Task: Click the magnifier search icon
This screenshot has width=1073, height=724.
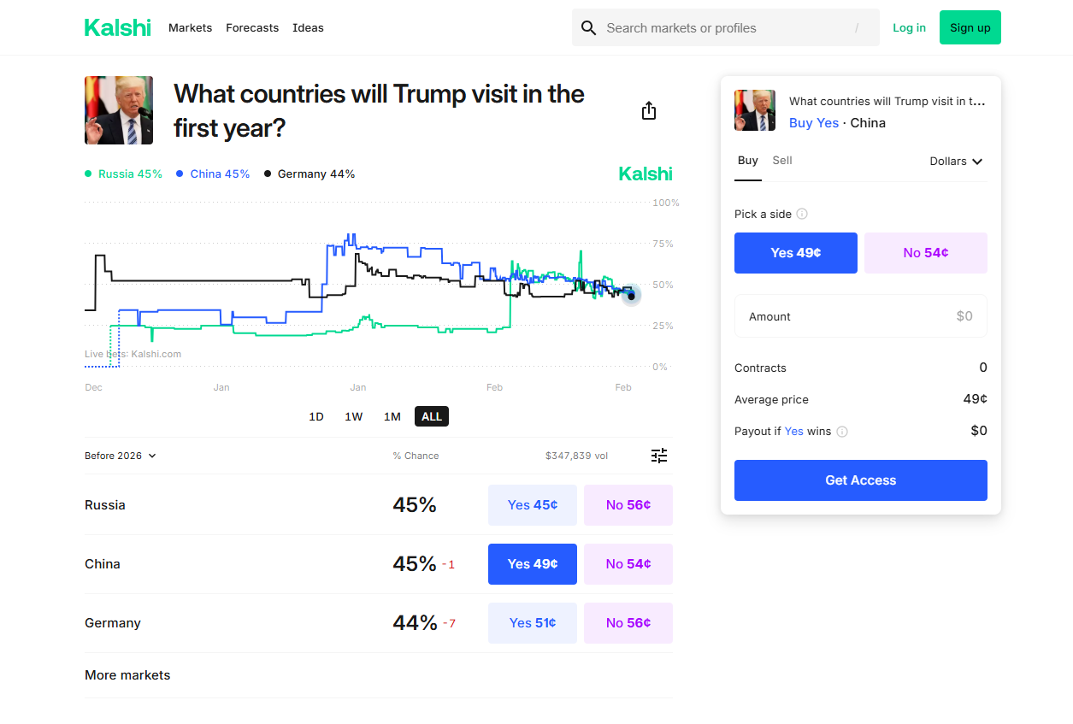Action: coord(588,28)
